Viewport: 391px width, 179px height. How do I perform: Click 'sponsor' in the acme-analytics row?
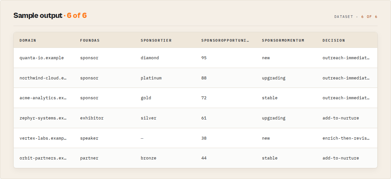pyautogui.click(x=89, y=98)
